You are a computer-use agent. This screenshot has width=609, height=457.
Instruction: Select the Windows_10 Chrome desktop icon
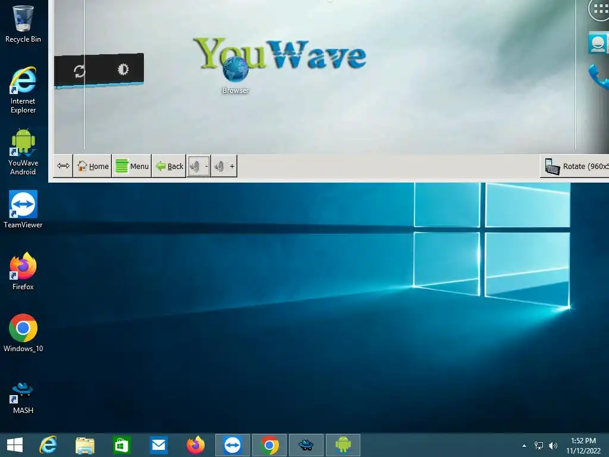[x=23, y=333]
